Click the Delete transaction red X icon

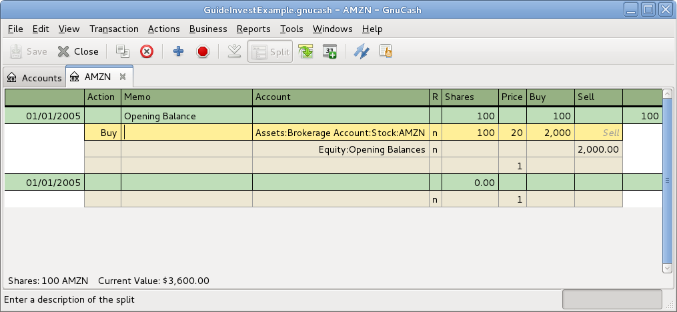coord(147,51)
